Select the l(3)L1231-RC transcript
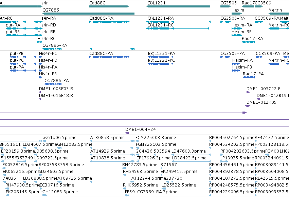Image resolution: width=289 pixels, height=197 pixels. click(x=178, y=28)
